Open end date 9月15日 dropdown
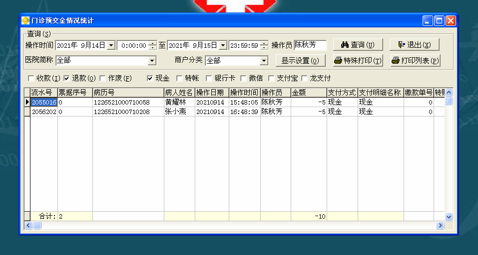Viewport: 478px width, 255px height. (x=223, y=46)
